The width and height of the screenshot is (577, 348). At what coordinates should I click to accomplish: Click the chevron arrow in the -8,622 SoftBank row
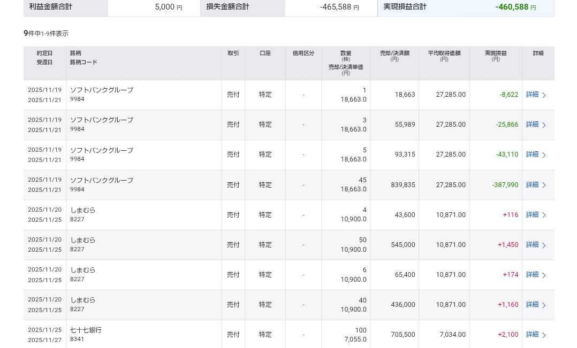[x=544, y=95]
